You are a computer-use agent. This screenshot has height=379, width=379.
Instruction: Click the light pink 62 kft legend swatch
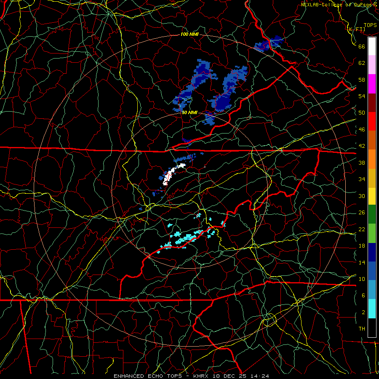coord(372,64)
